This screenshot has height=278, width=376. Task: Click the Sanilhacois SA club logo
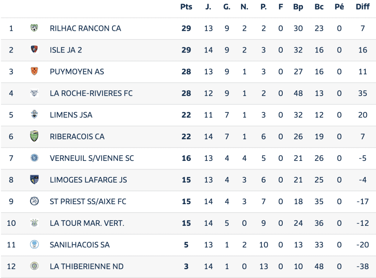coord(34,245)
